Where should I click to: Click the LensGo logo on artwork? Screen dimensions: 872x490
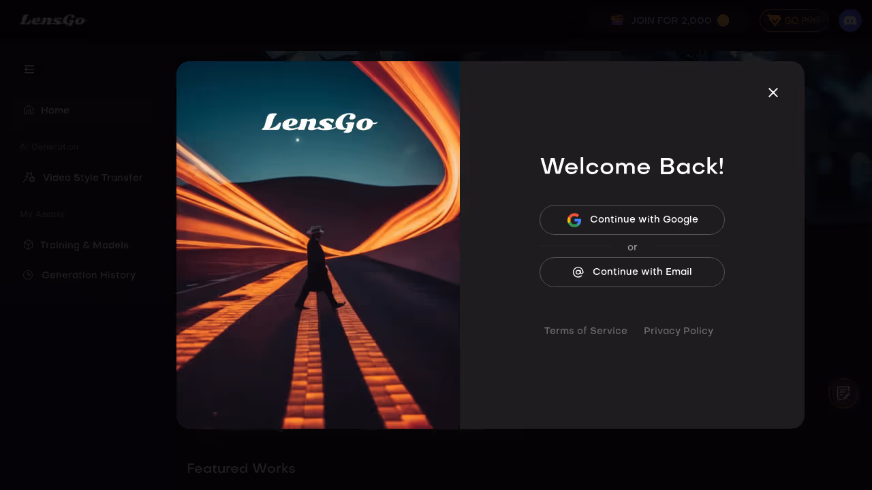320,122
